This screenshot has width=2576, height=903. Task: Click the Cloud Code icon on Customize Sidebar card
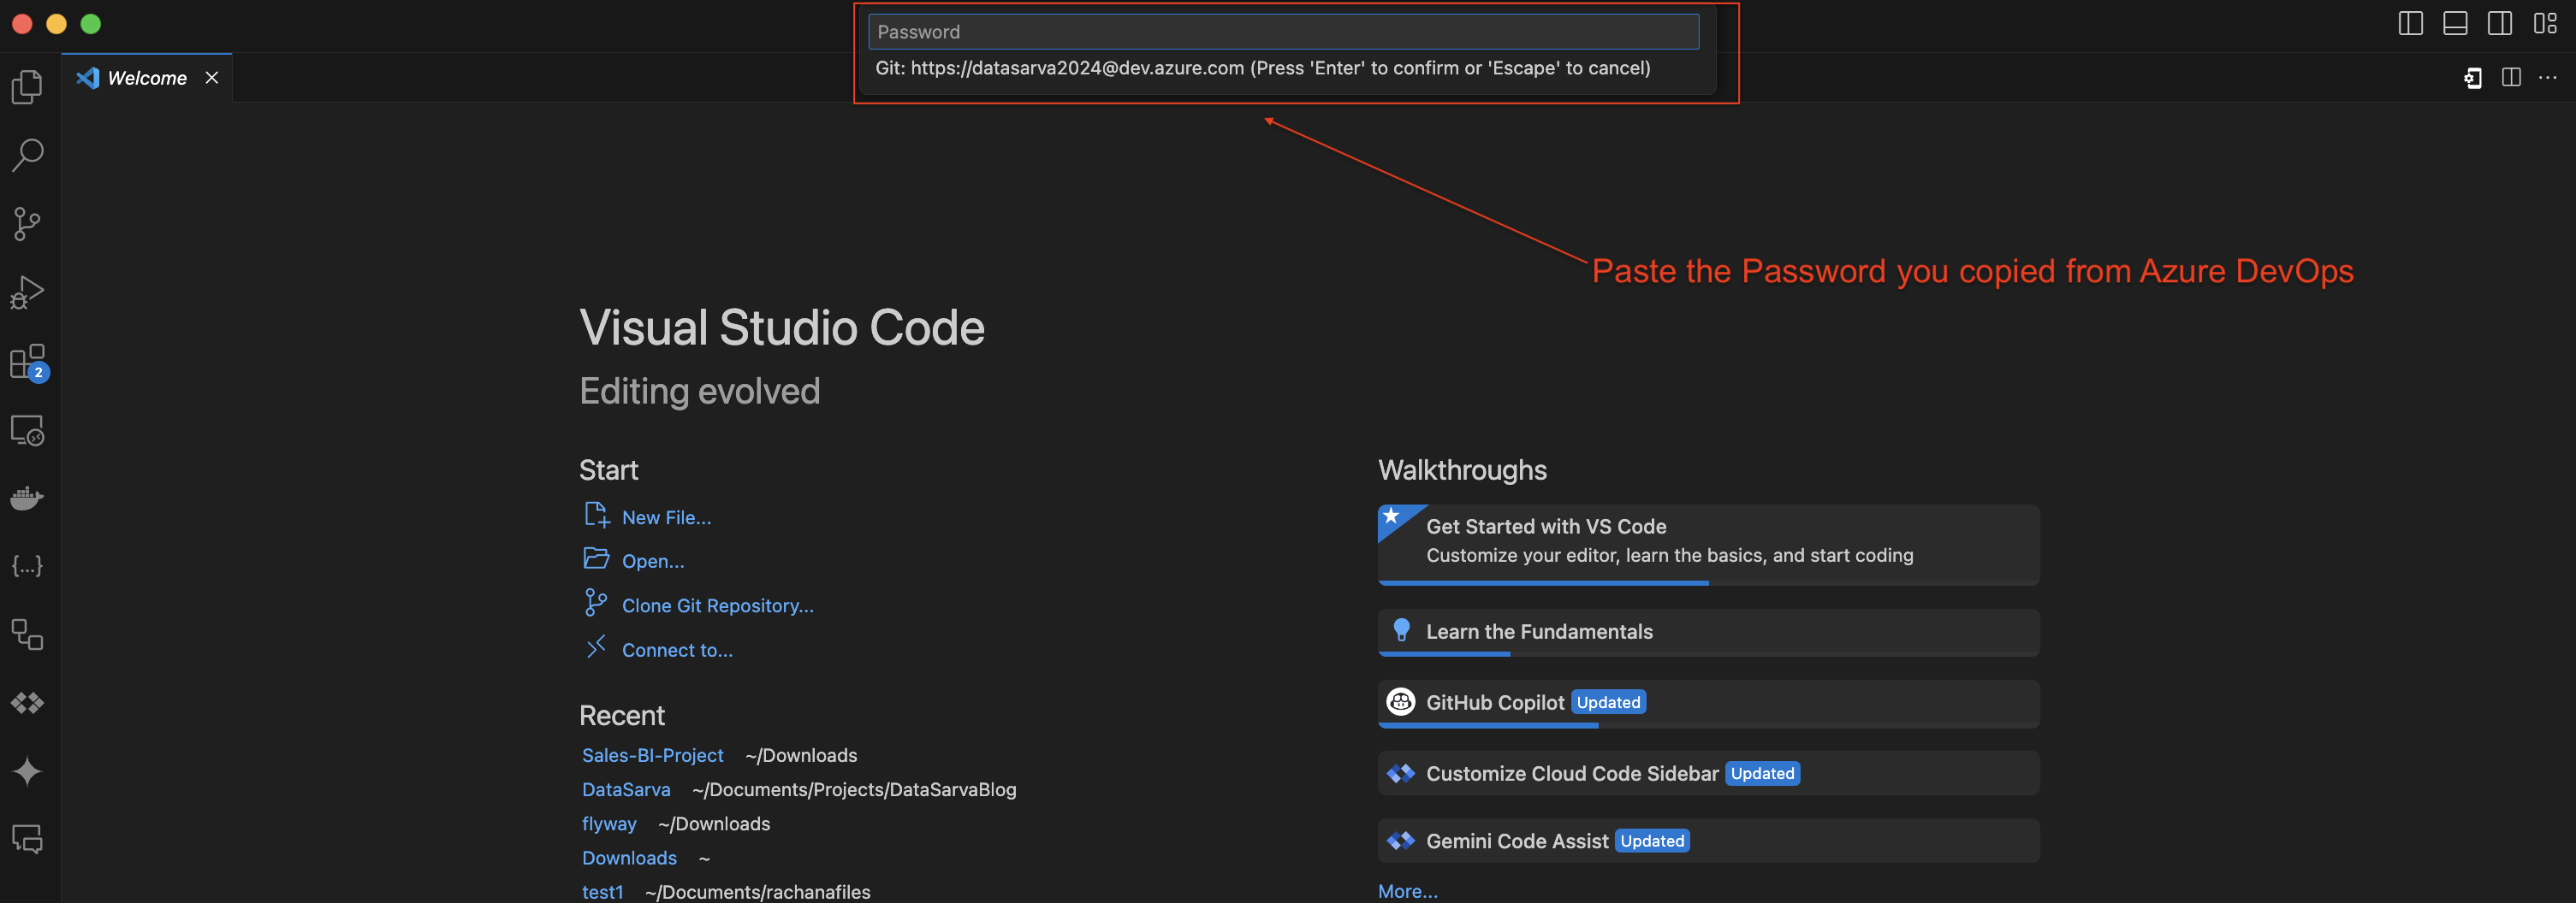[x=1401, y=773]
